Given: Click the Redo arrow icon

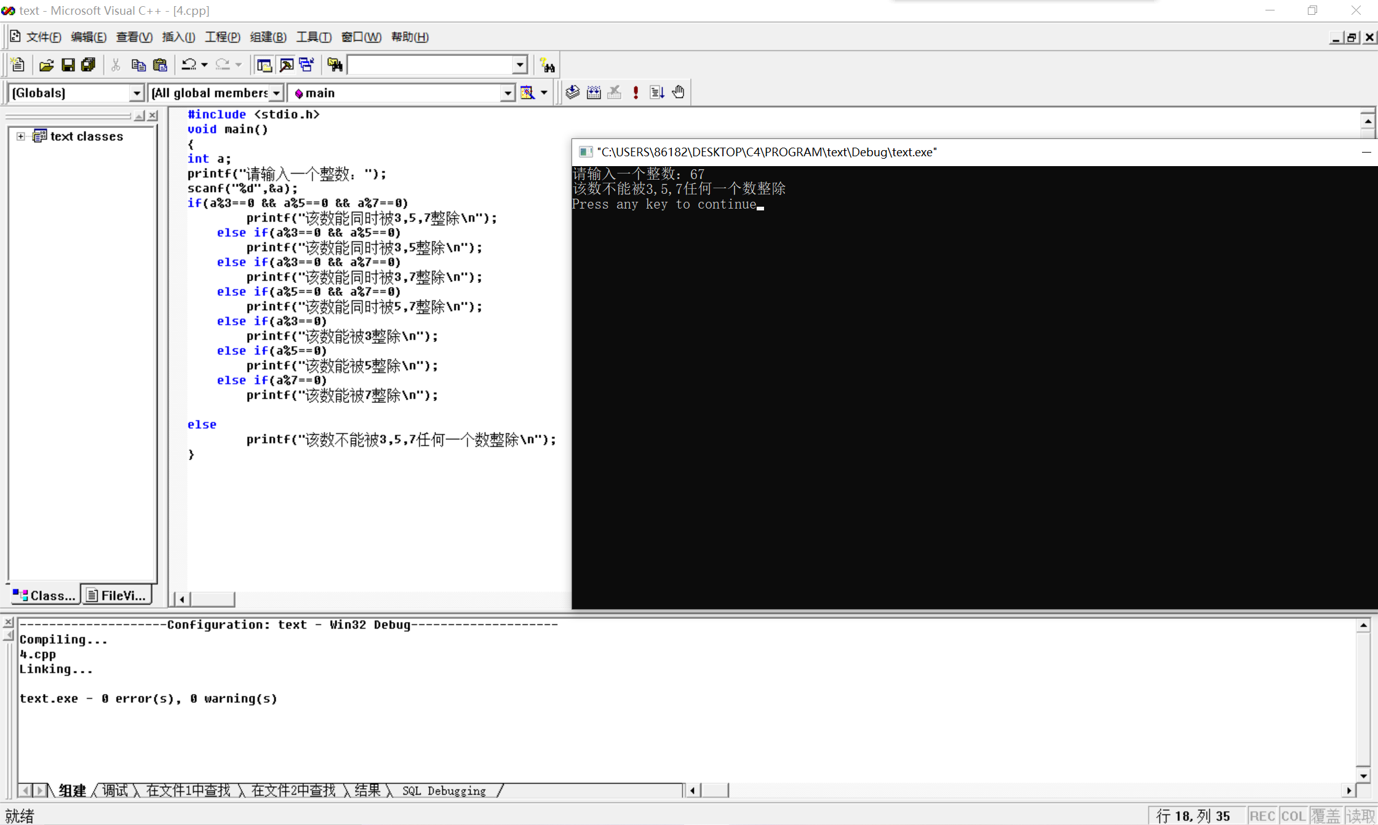Looking at the screenshot, I should [x=222, y=65].
